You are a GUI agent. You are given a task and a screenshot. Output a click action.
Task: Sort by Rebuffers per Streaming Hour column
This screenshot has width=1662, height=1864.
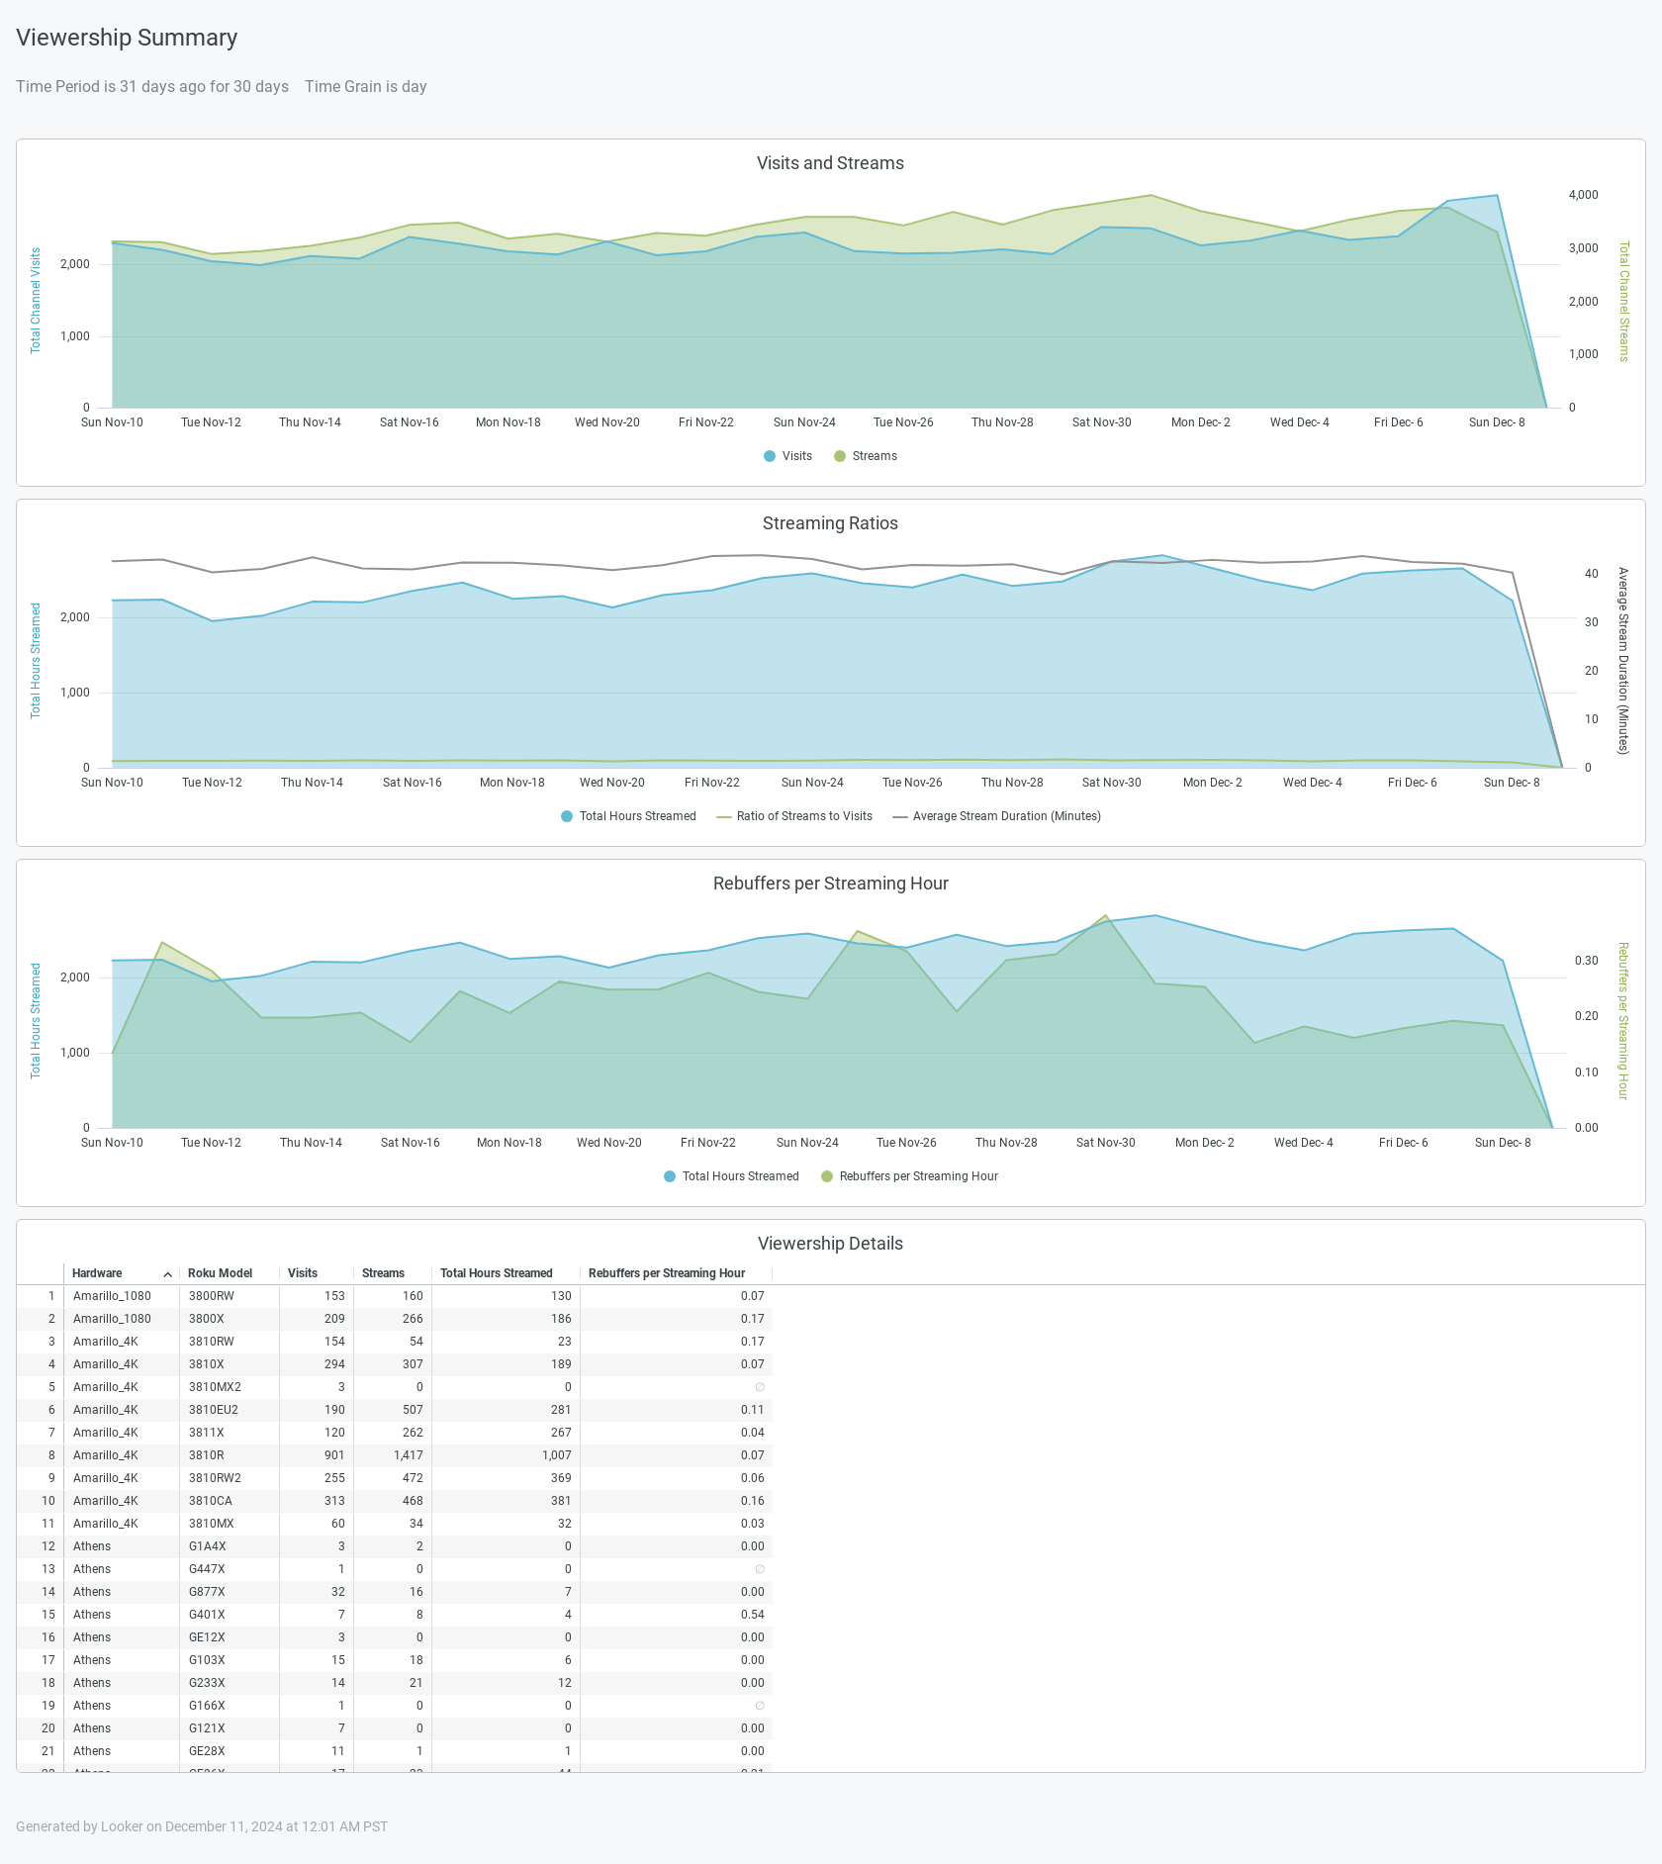pos(667,1273)
